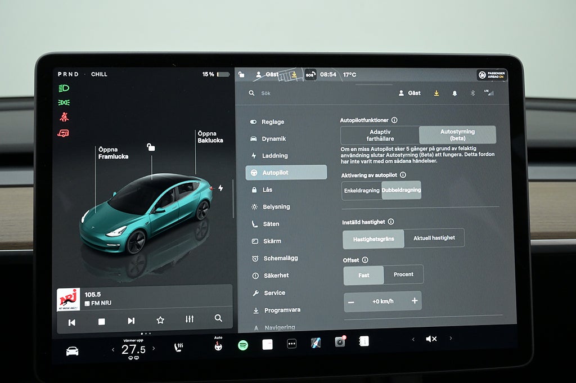Choose Enkeldragning for autopilot activation
Viewport: 576px width, 383px height.
[362, 191]
